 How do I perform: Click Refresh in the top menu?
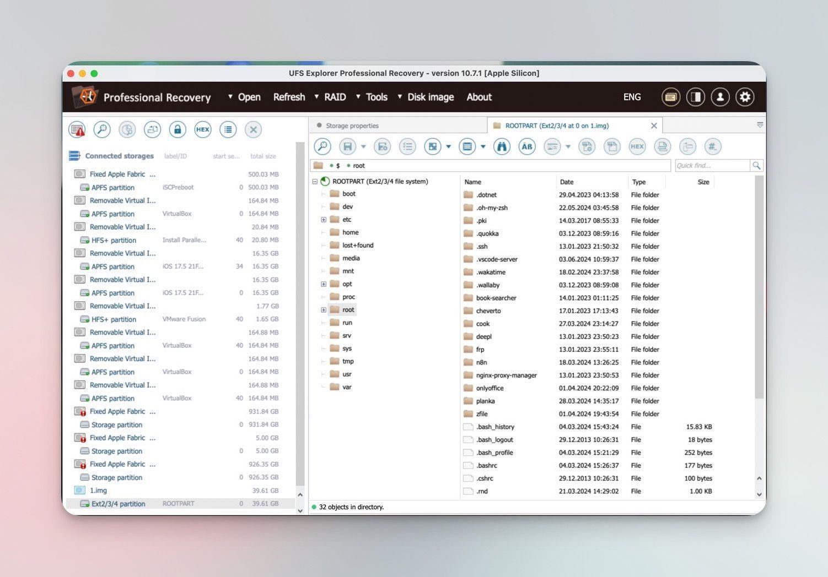pos(289,97)
